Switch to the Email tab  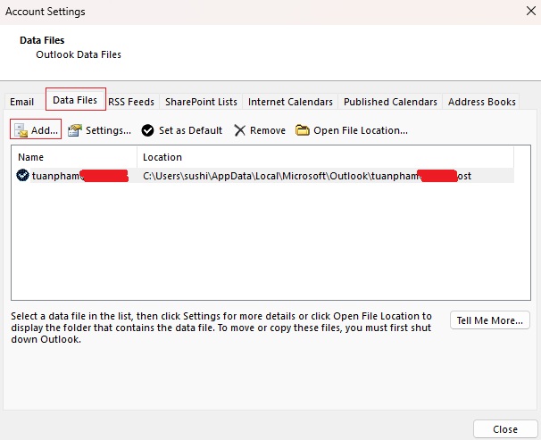[22, 102]
